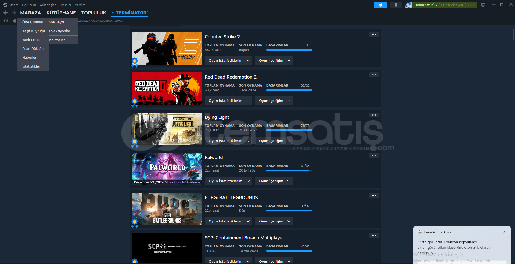Click the profile avatar in header
515x264 pixels.
coord(408,5)
